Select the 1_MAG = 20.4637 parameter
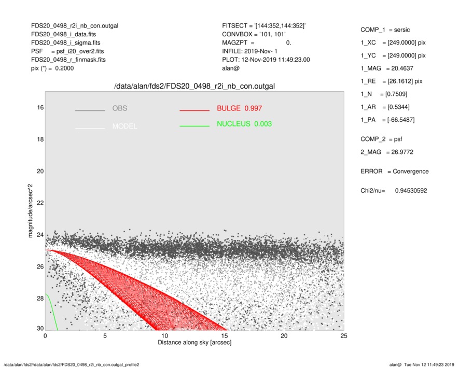 [387, 68]
